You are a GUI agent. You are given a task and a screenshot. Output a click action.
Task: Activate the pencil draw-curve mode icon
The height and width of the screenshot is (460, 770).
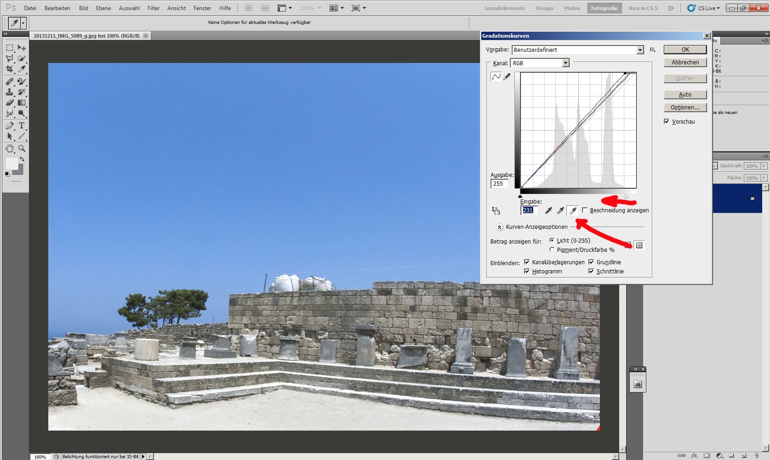pyautogui.click(x=507, y=77)
